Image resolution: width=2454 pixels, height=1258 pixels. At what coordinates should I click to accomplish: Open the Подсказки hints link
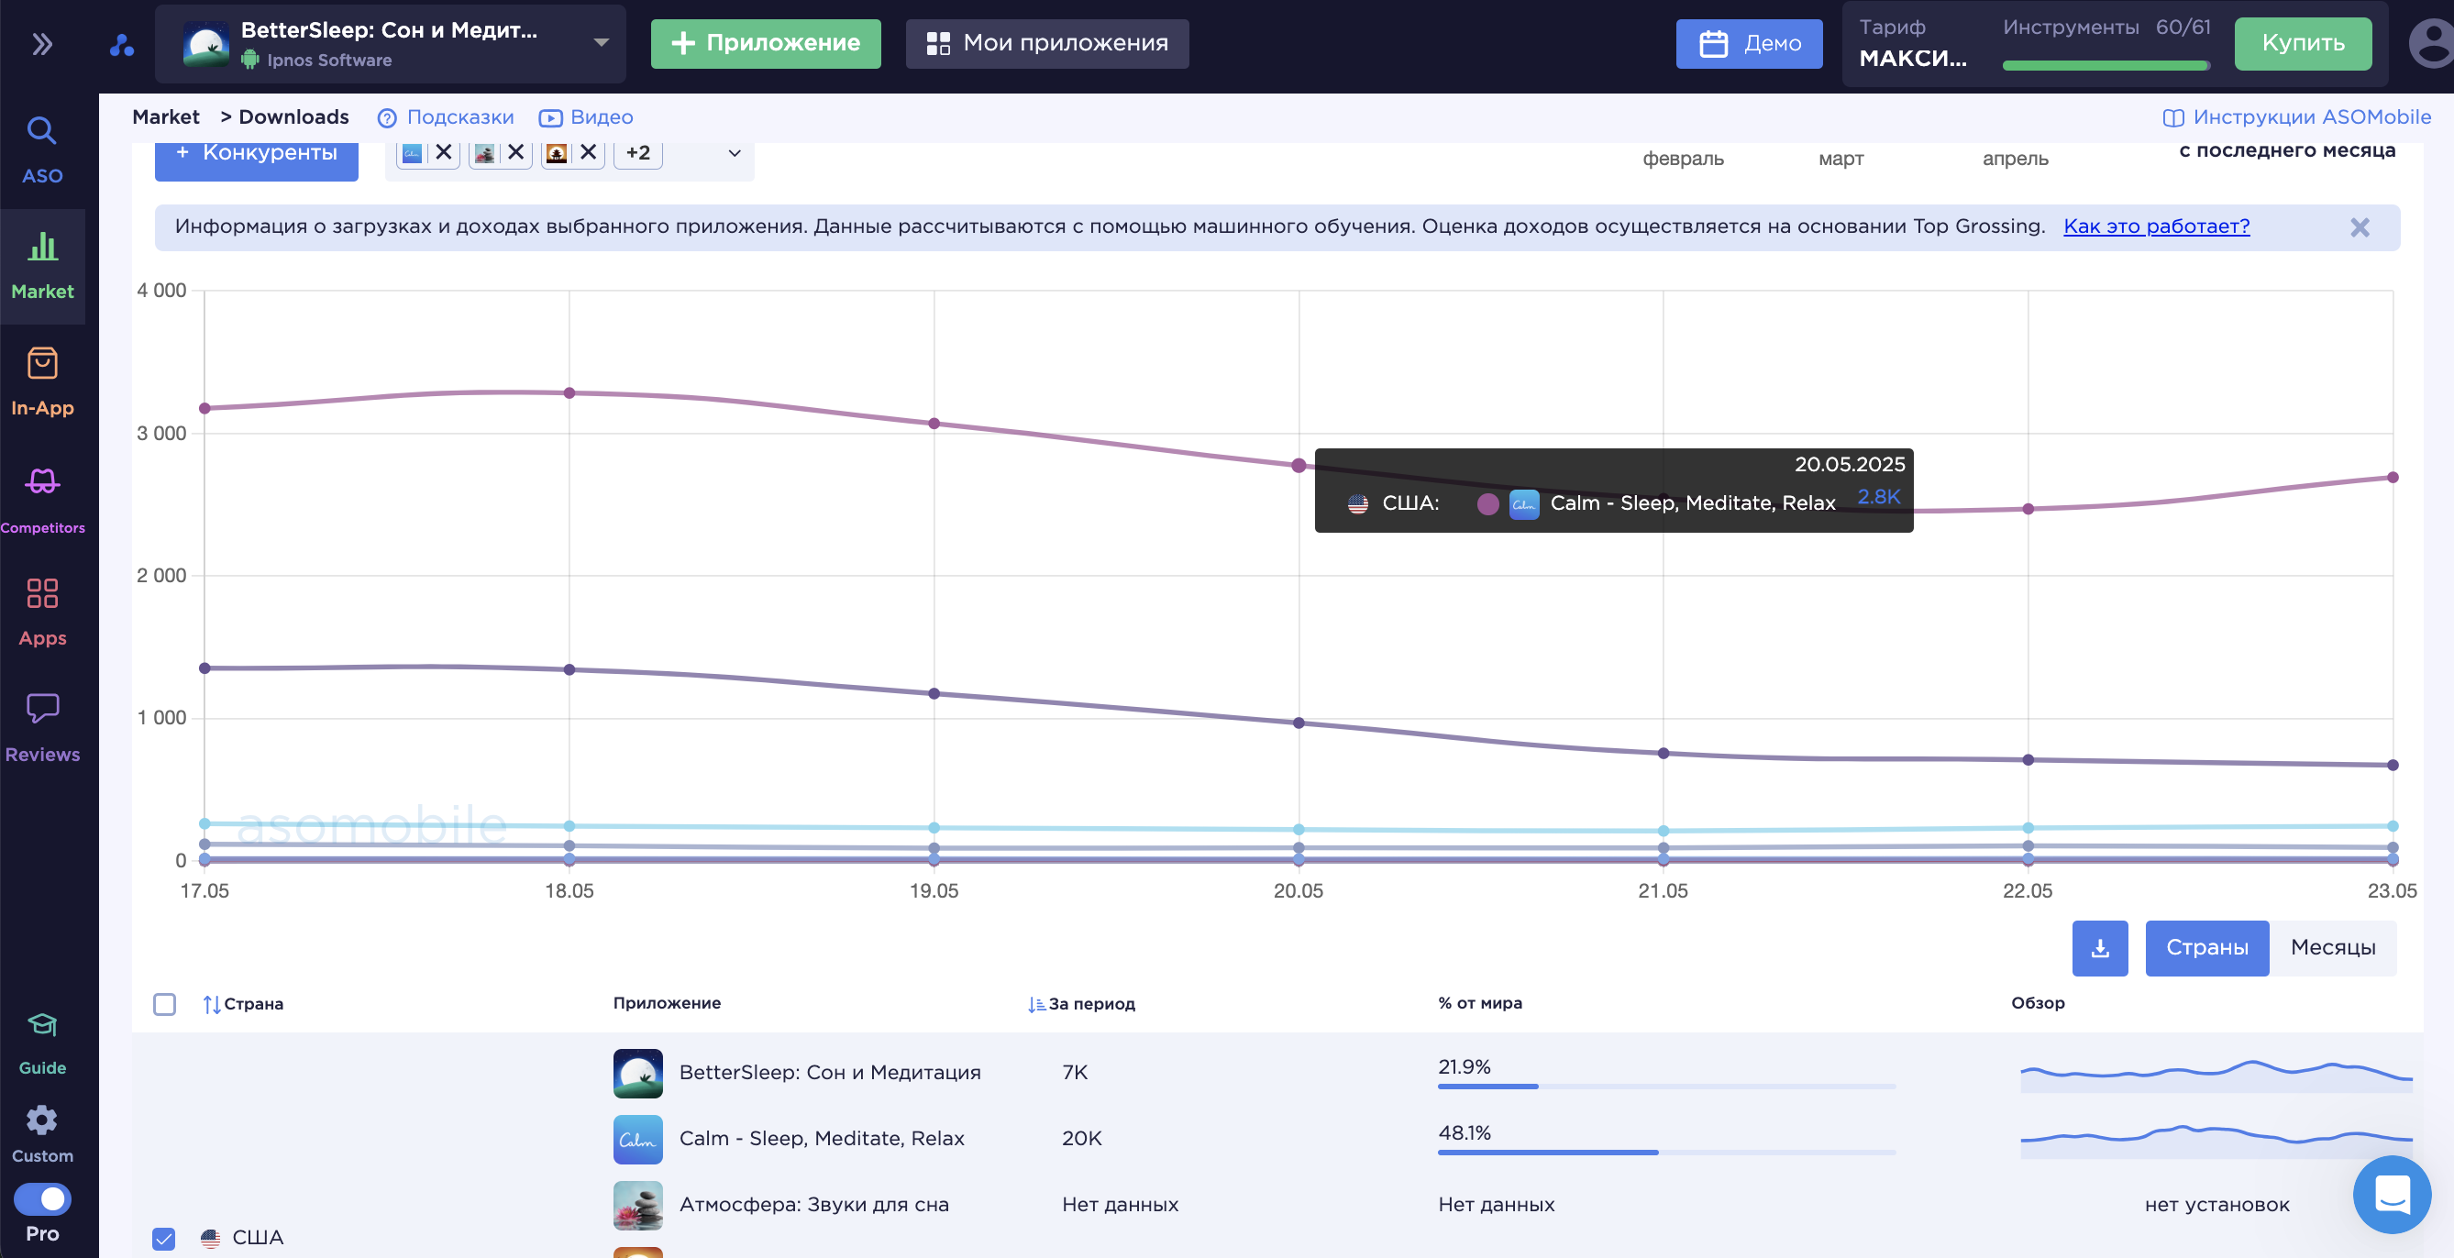tap(445, 117)
